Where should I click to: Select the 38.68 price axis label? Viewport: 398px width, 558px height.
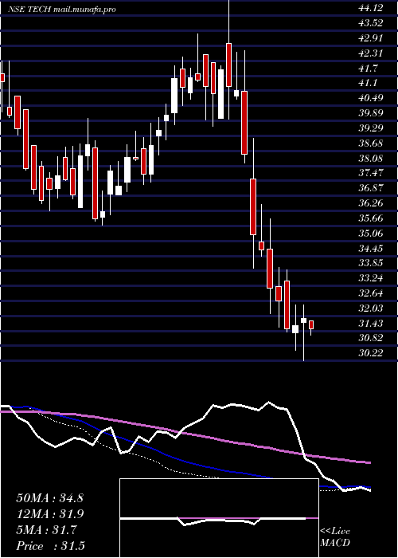pos(371,143)
